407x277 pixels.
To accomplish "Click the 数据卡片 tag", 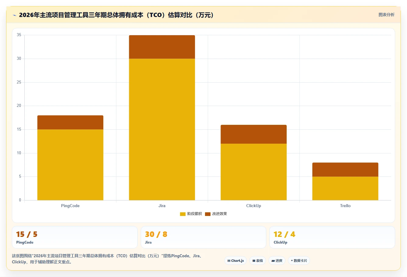I will 299,261.
